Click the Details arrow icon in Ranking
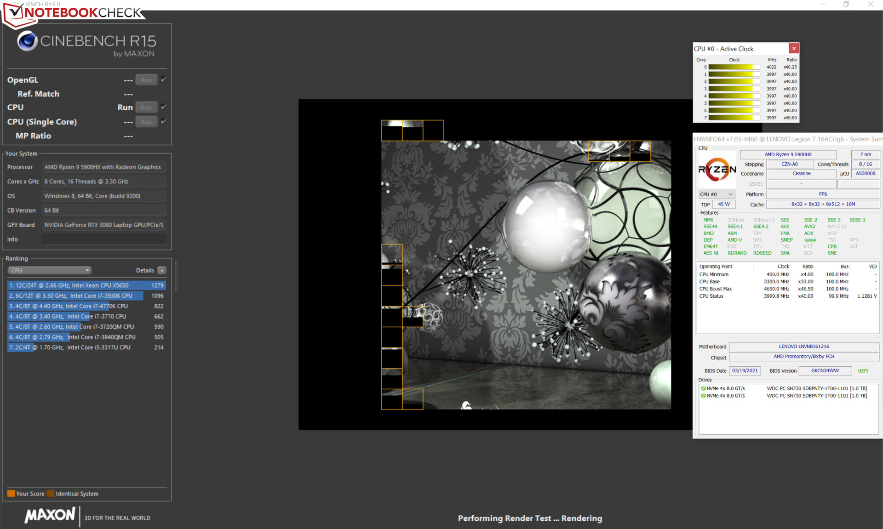The width and height of the screenshot is (883, 529). tap(162, 270)
